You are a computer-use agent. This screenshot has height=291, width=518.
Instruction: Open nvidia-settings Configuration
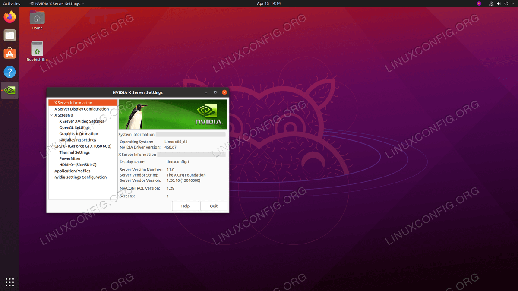[80, 177]
